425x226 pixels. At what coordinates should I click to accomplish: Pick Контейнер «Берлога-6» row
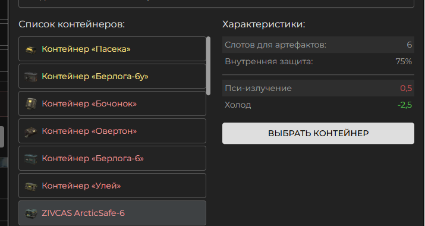click(112, 158)
